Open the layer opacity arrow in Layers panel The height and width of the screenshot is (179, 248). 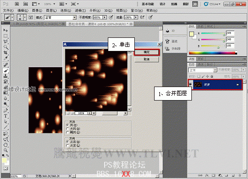pos(244,70)
